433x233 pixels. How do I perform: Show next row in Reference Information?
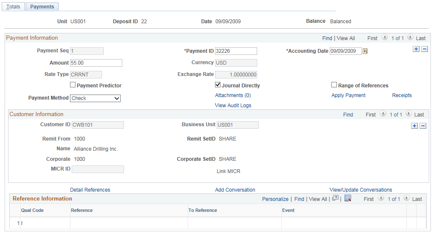(x=406, y=198)
